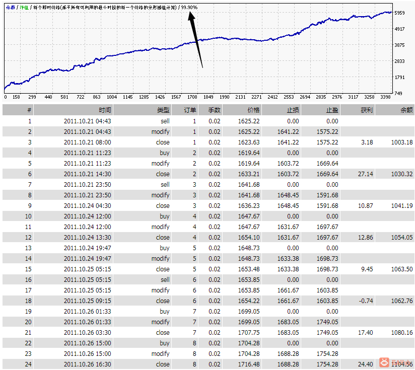Click negative profit value -0.74

366,301
